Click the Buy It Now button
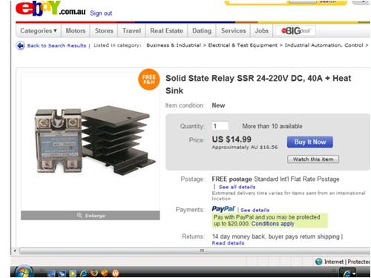 tap(310, 142)
